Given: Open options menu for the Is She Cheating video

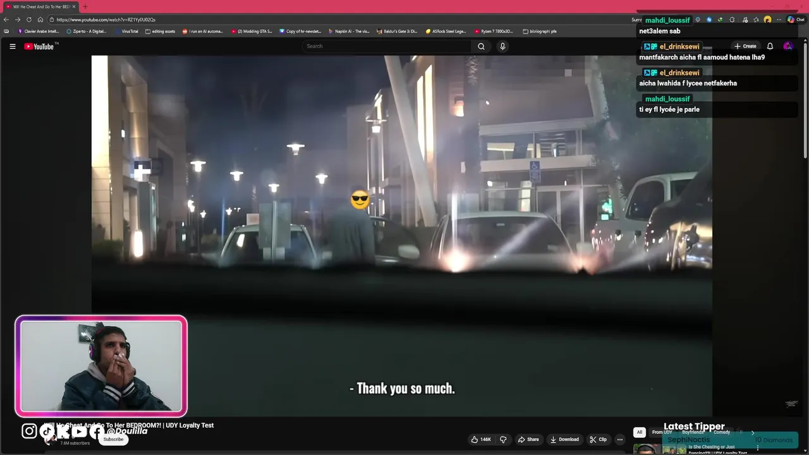Looking at the screenshot, I should pos(758,448).
